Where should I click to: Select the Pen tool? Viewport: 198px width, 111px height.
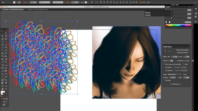click(2, 39)
